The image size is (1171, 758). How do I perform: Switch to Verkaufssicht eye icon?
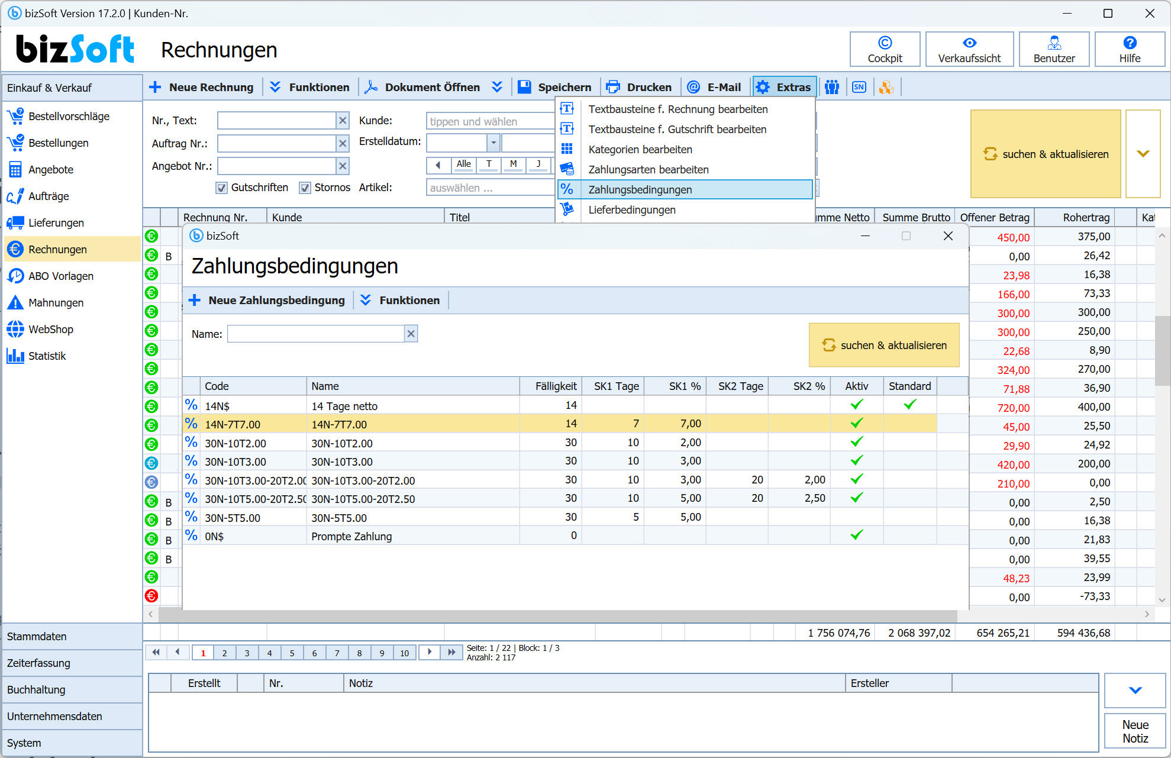969,43
